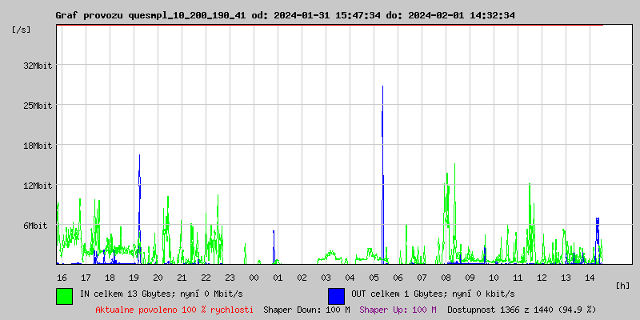Click the "Shaper Down: 100 M" text
The image size is (640, 320).
(306, 310)
